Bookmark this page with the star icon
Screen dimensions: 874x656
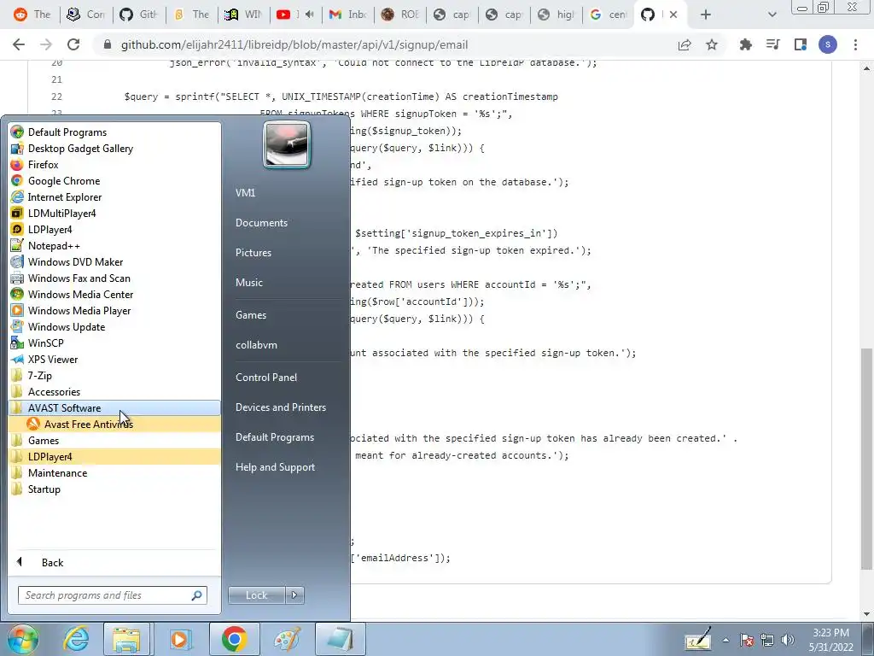[712, 44]
